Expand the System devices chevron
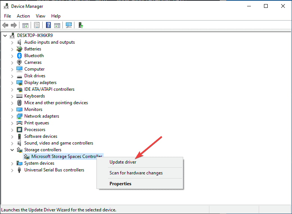Viewport: 292px width, 214px height. click(x=12, y=164)
